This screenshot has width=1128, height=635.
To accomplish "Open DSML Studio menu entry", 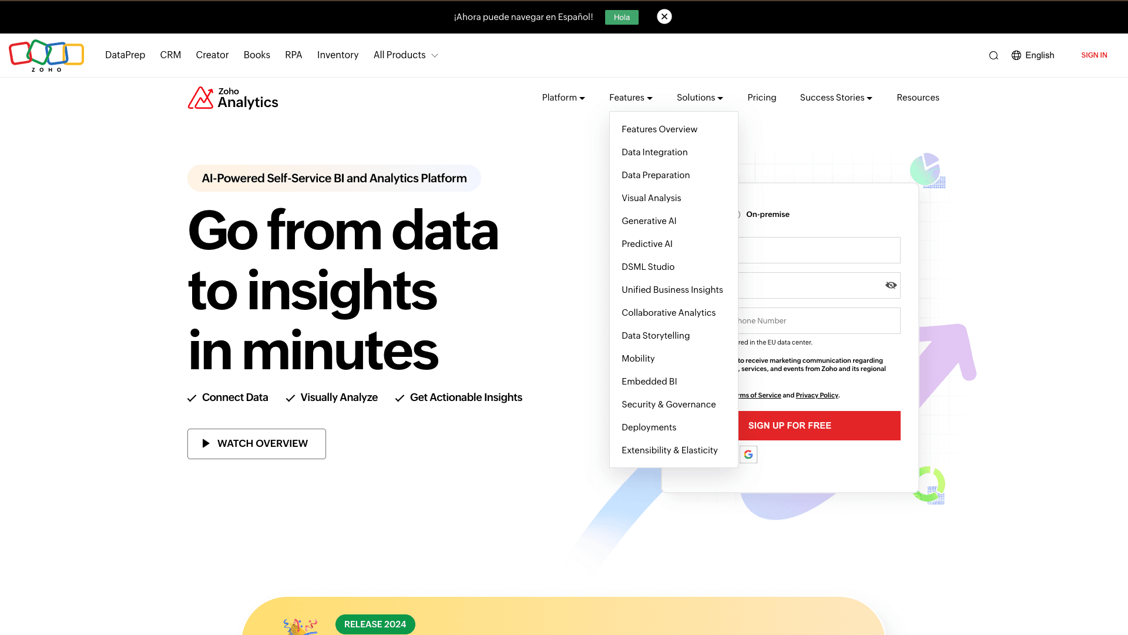I will click(648, 267).
